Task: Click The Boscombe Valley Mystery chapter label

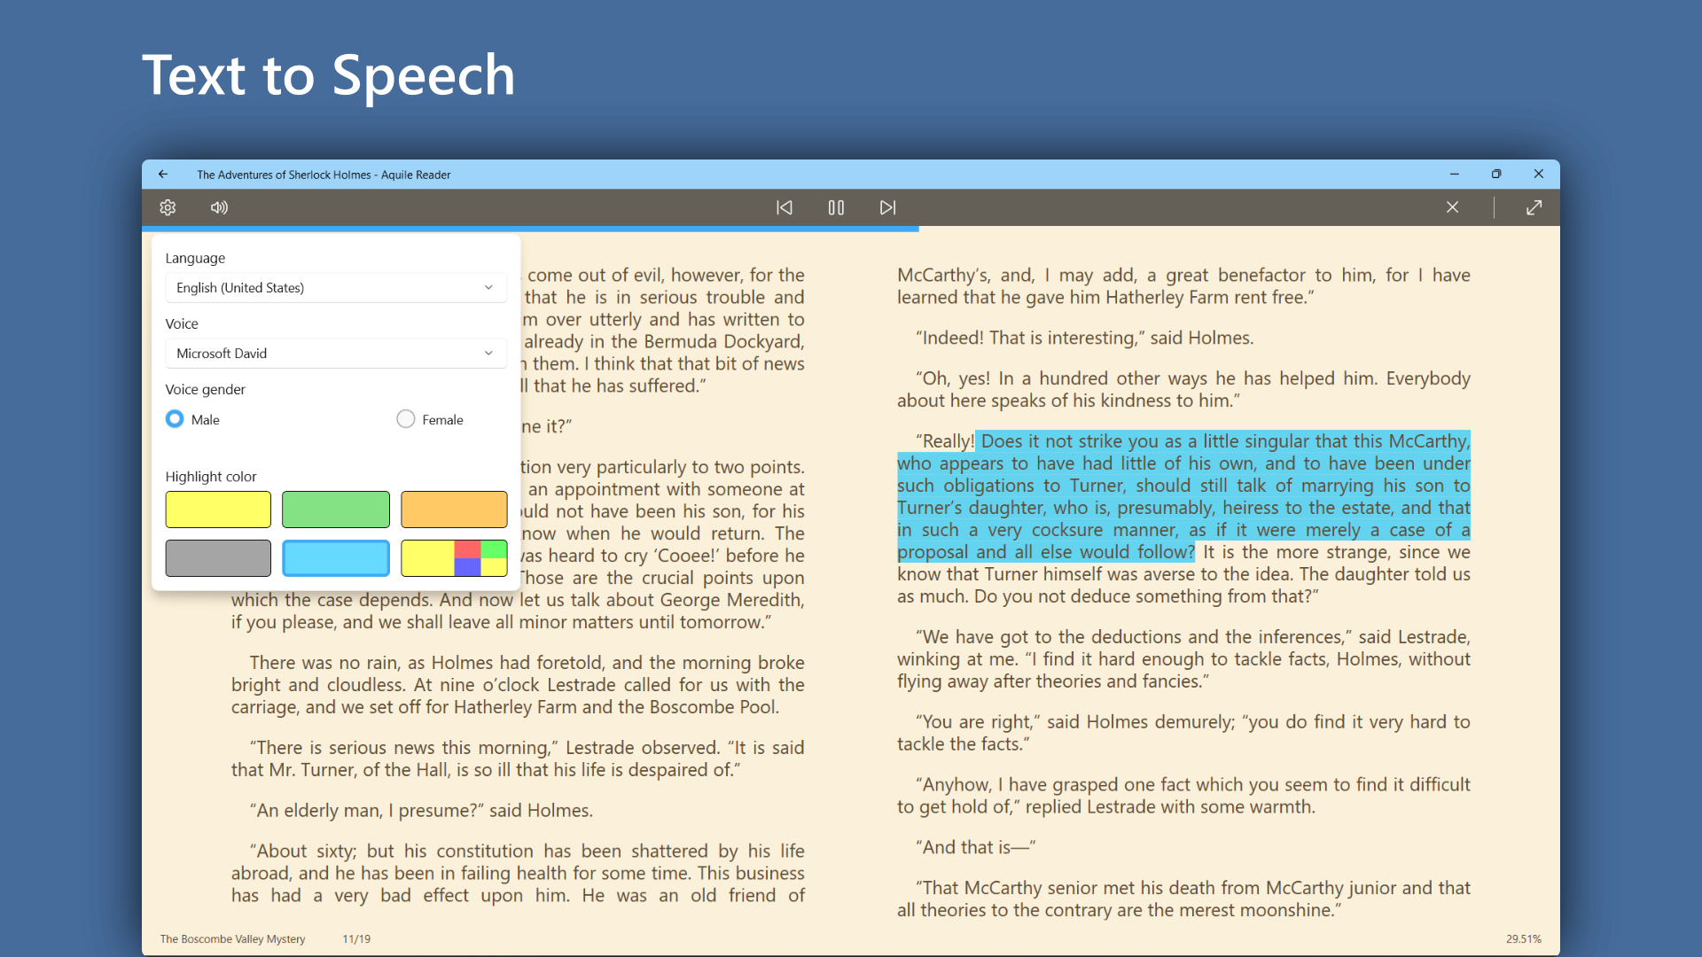Action: [231, 938]
